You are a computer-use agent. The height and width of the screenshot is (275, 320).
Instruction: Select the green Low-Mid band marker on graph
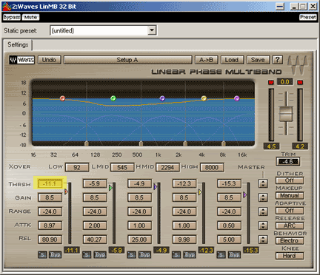(x=113, y=98)
